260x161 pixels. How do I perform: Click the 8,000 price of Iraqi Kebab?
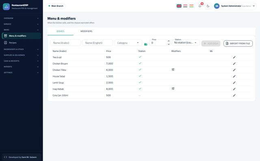pyautogui.click(x=109, y=89)
